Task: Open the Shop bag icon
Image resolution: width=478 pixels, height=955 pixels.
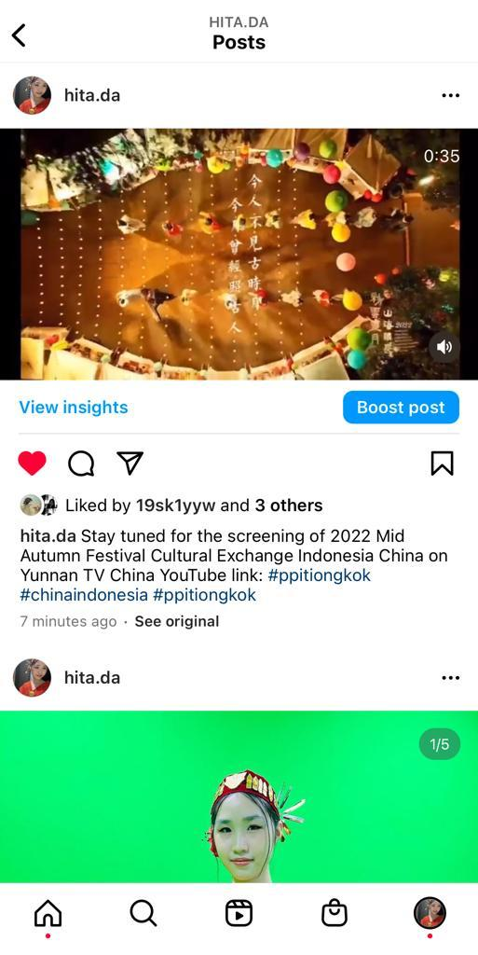Action: [x=335, y=913]
